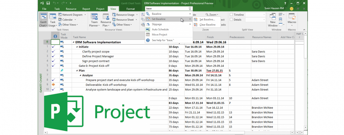The height and width of the screenshot is (135, 344).
Task: Click the pin task mode icon on Plan row
Action: coord(62,71)
